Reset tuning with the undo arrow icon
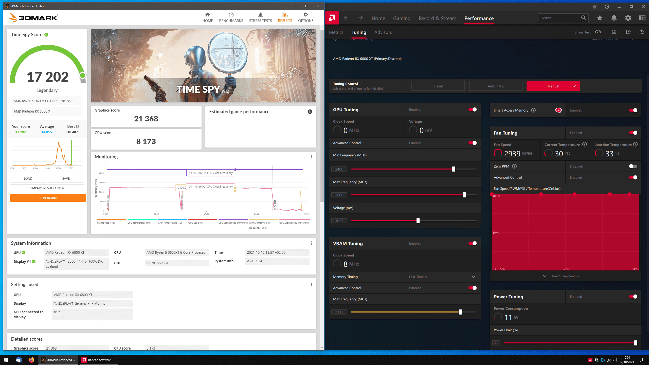649x365 pixels. click(x=642, y=32)
